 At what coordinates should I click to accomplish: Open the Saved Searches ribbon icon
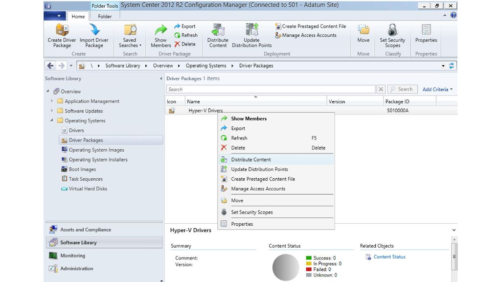tap(130, 35)
